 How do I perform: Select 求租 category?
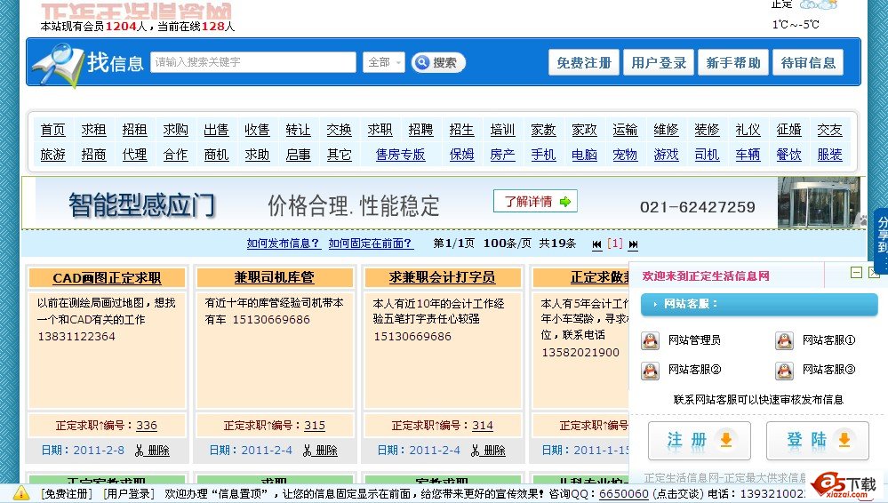pos(94,130)
